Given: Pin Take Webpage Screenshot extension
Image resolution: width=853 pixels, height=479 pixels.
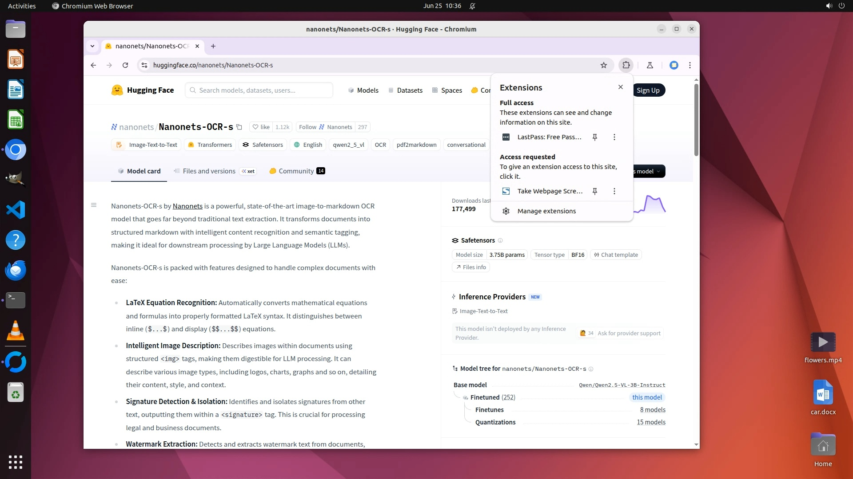Looking at the screenshot, I should pos(595,191).
